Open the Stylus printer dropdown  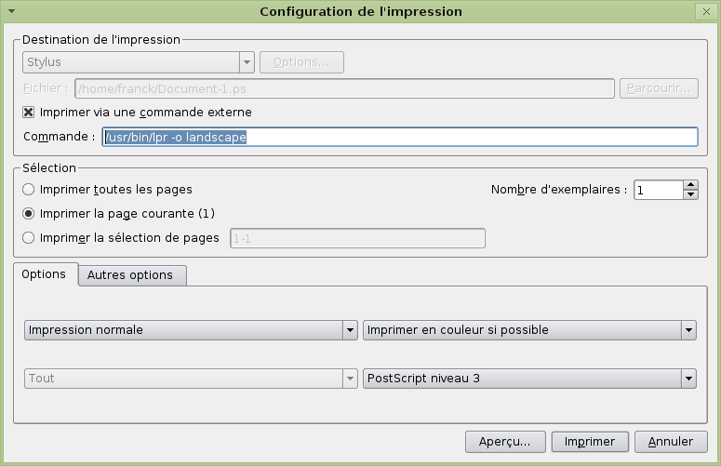[247, 62]
